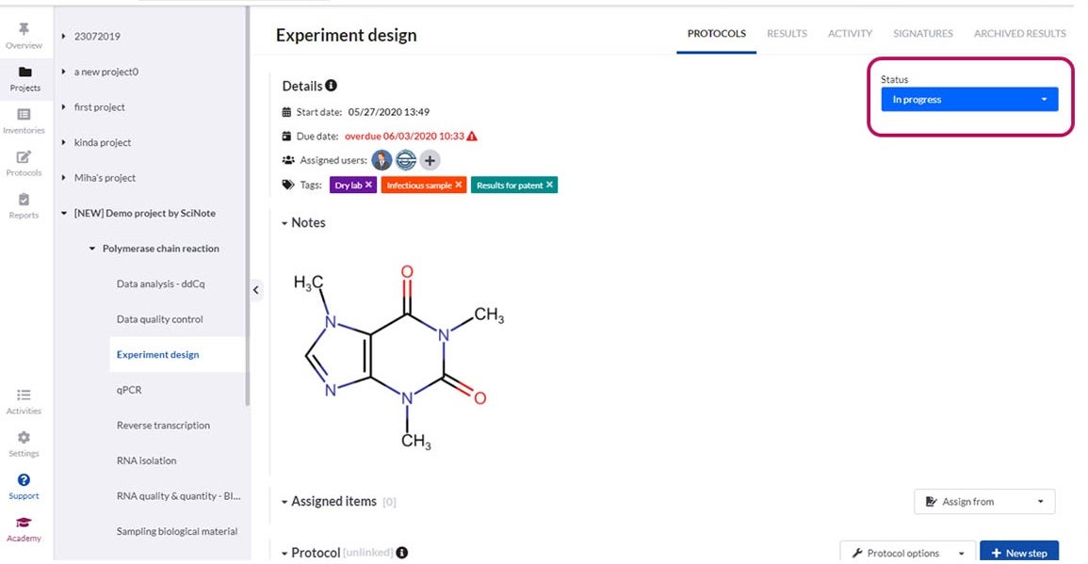Viewport: 1088px width, 564px height.
Task: Add an assigned user with plus icon
Action: [x=430, y=160]
